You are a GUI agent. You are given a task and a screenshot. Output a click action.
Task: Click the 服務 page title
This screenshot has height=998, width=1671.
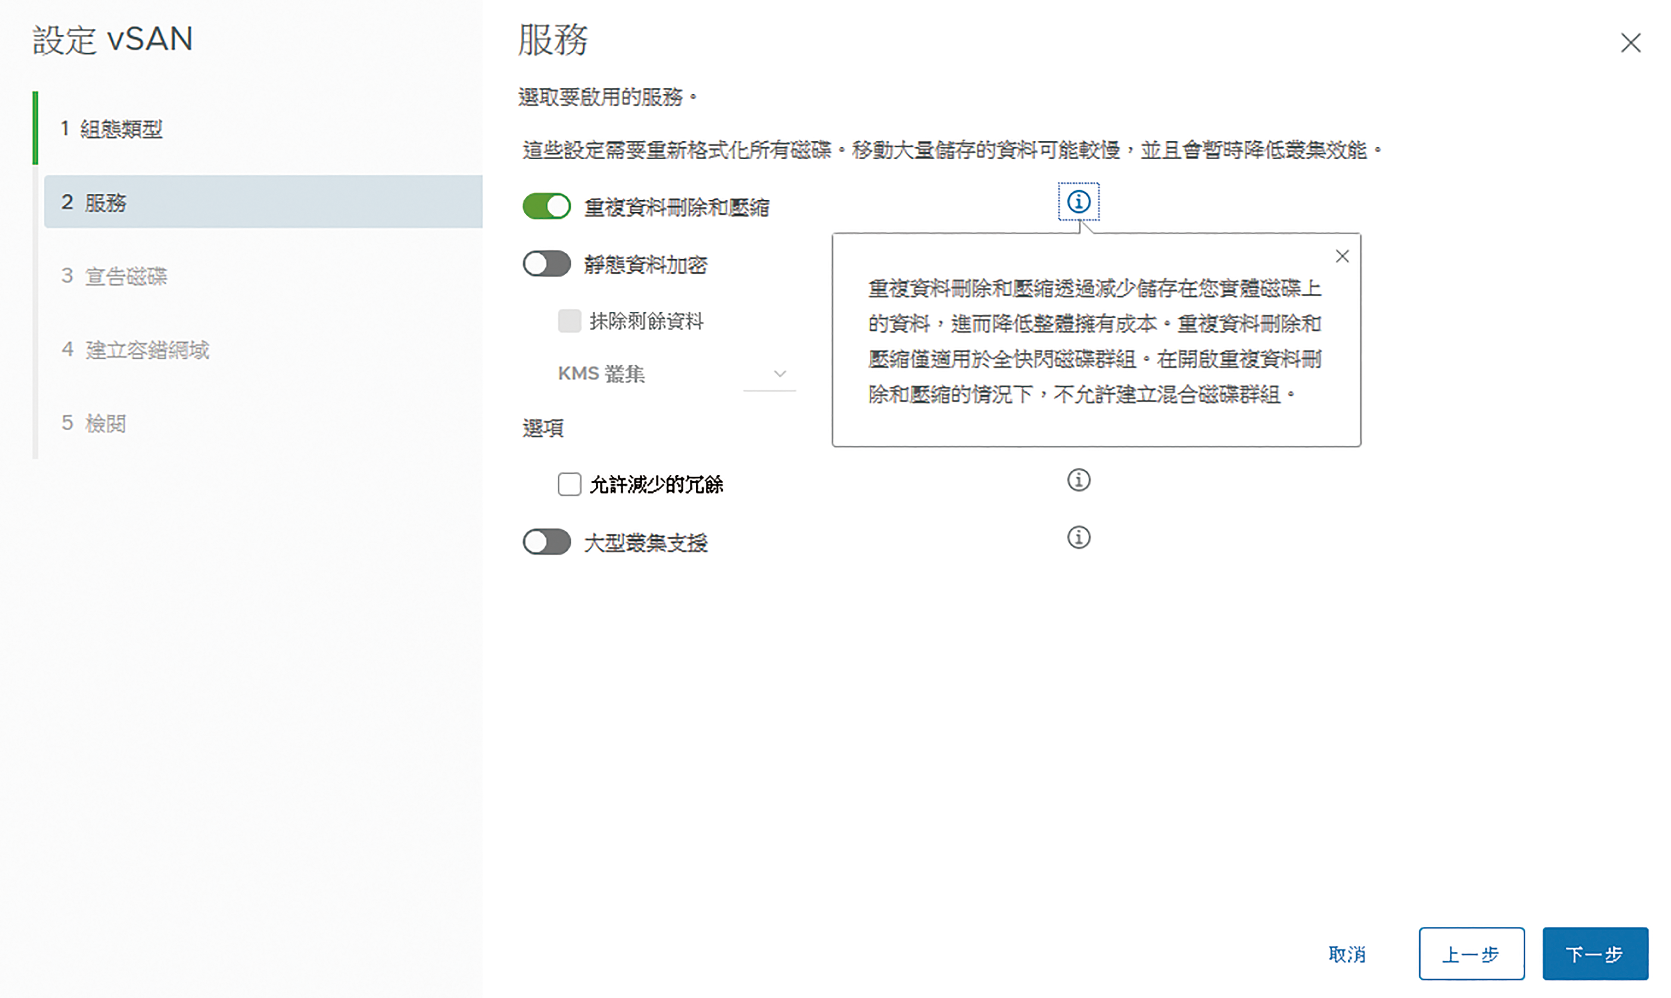pos(553,39)
